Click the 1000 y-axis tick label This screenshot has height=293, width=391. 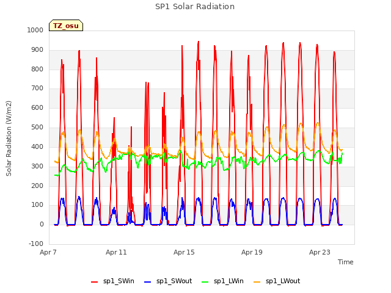35,30
